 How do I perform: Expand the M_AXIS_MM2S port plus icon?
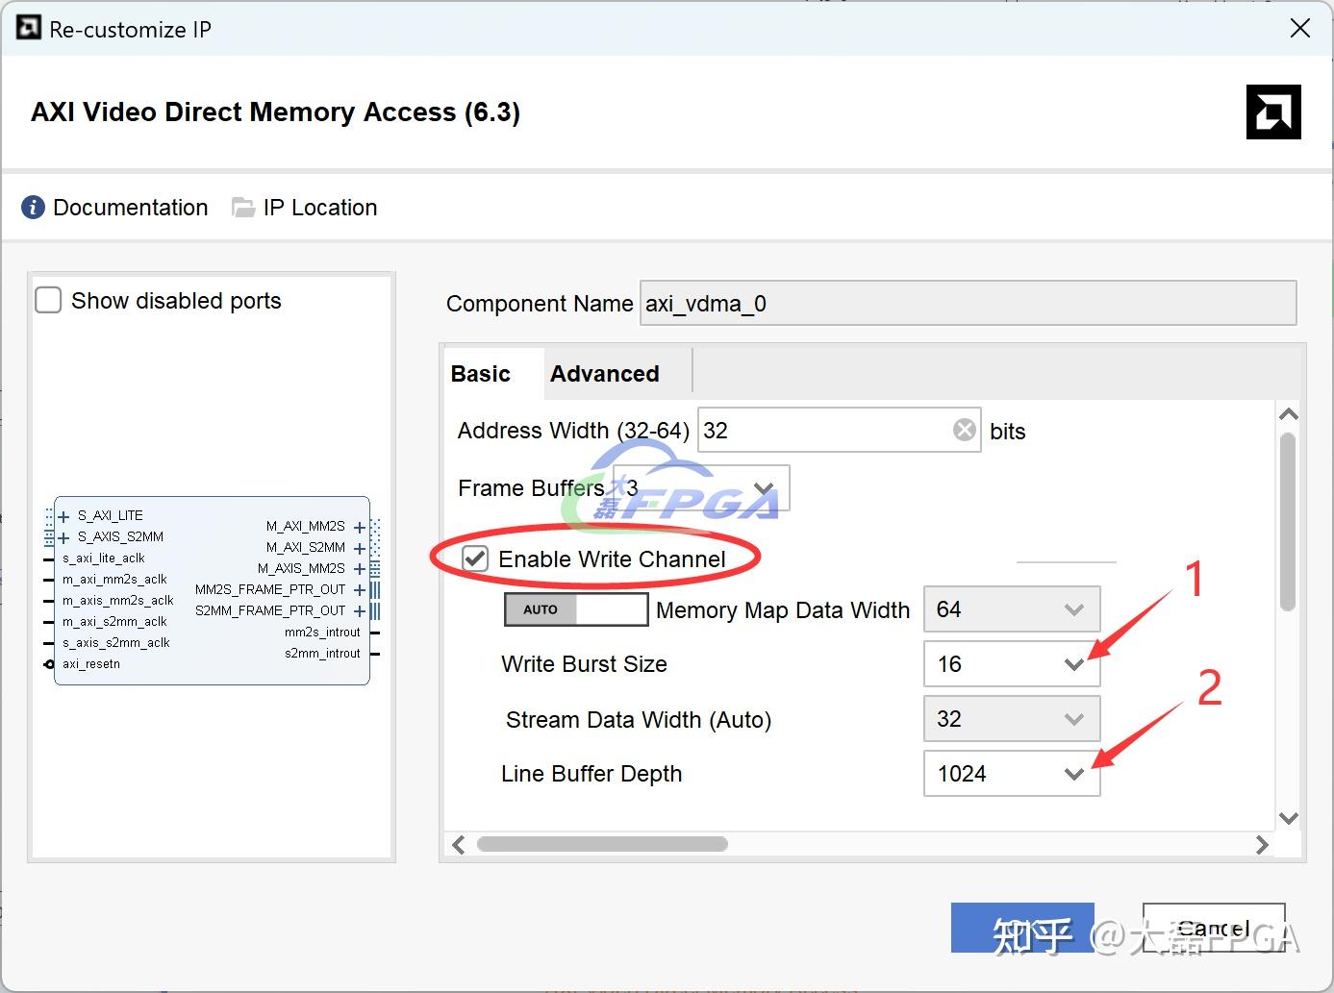click(x=360, y=569)
